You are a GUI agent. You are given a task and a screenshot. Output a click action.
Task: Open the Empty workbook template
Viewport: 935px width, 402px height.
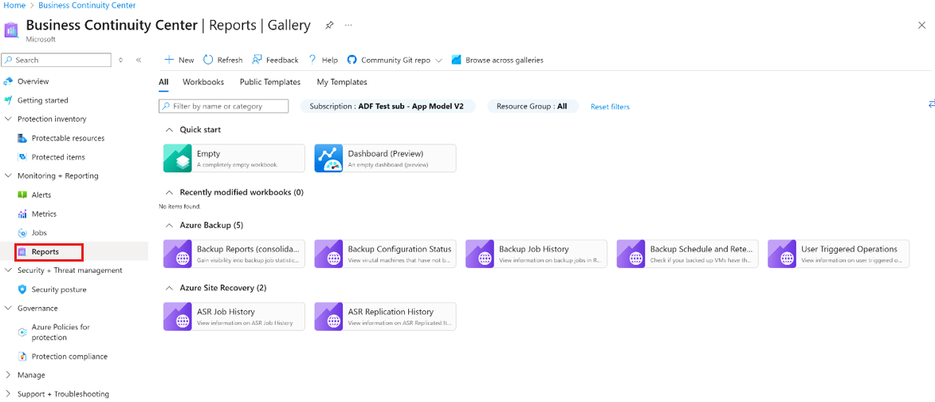234,158
